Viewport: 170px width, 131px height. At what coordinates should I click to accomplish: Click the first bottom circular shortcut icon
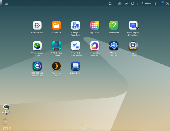81,129
